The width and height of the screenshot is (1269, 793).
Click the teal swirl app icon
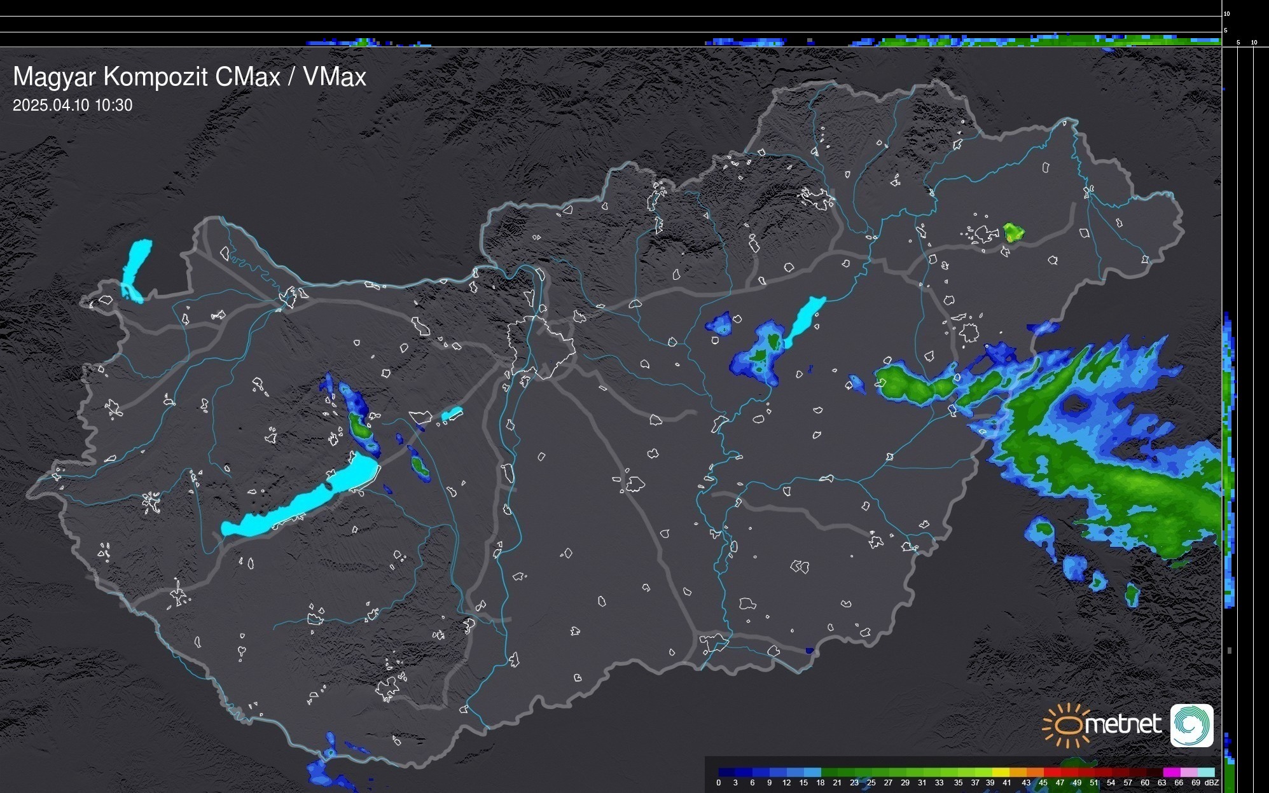[1191, 725]
